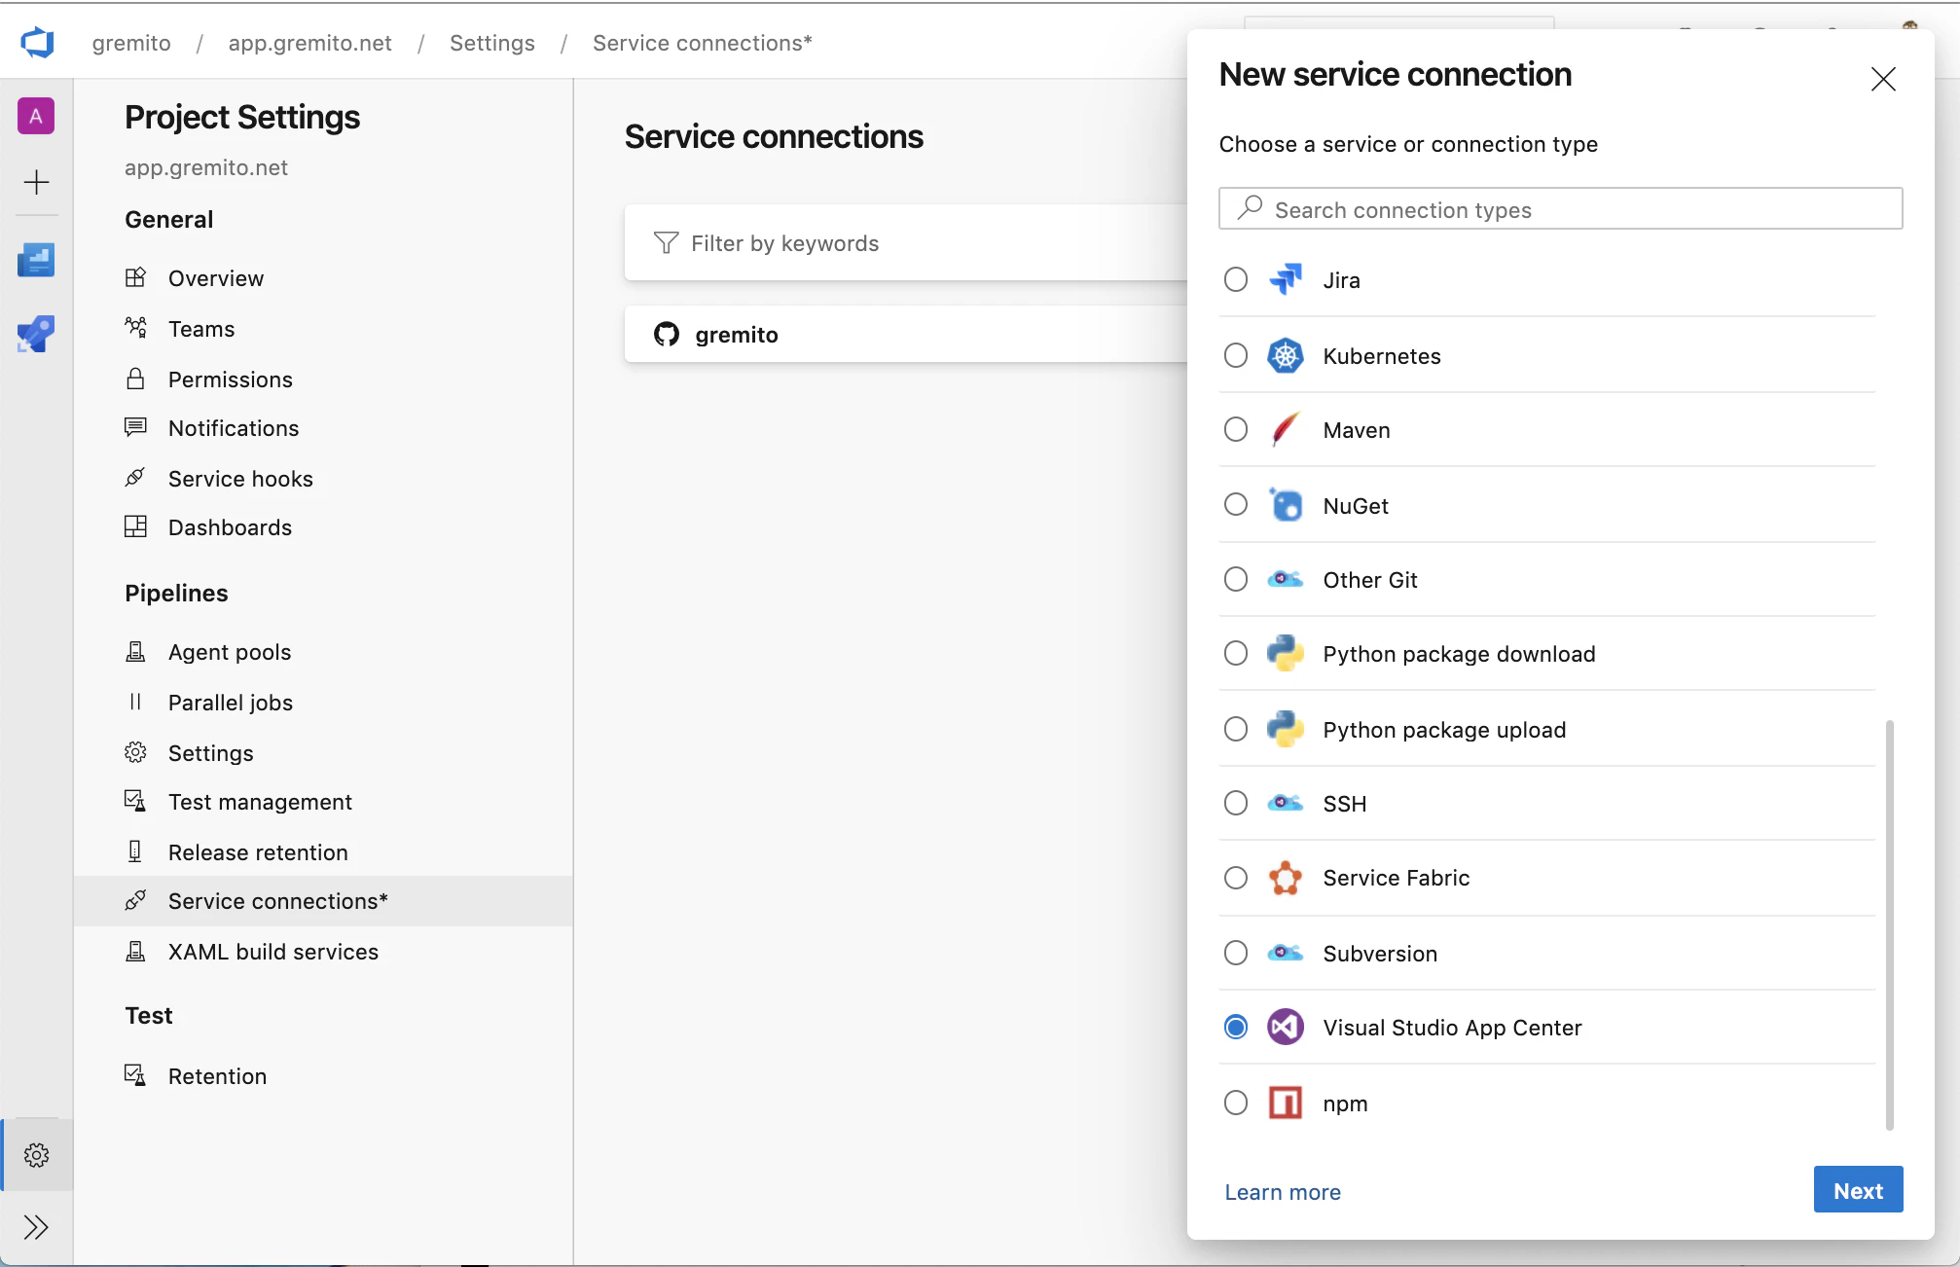Select the Kubernetes radio button
This screenshot has width=1960, height=1267.
click(1236, 355)
